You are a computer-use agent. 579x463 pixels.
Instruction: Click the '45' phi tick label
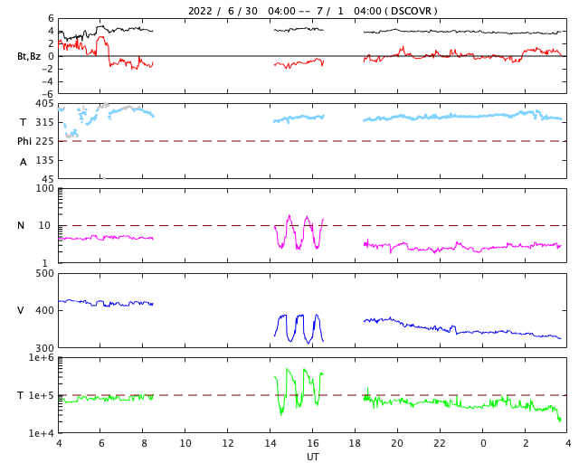(48, 179)
